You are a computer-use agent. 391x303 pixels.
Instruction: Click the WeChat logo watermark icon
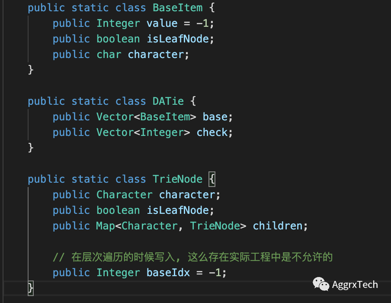(x=321, y=284)
